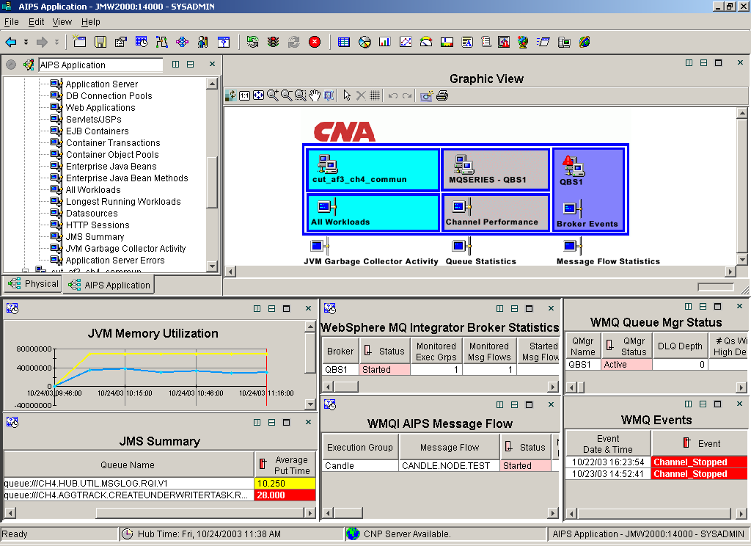Open the History Configuration calendar-clock icon
The image size is (751, 546).
(x=142, y=42)
